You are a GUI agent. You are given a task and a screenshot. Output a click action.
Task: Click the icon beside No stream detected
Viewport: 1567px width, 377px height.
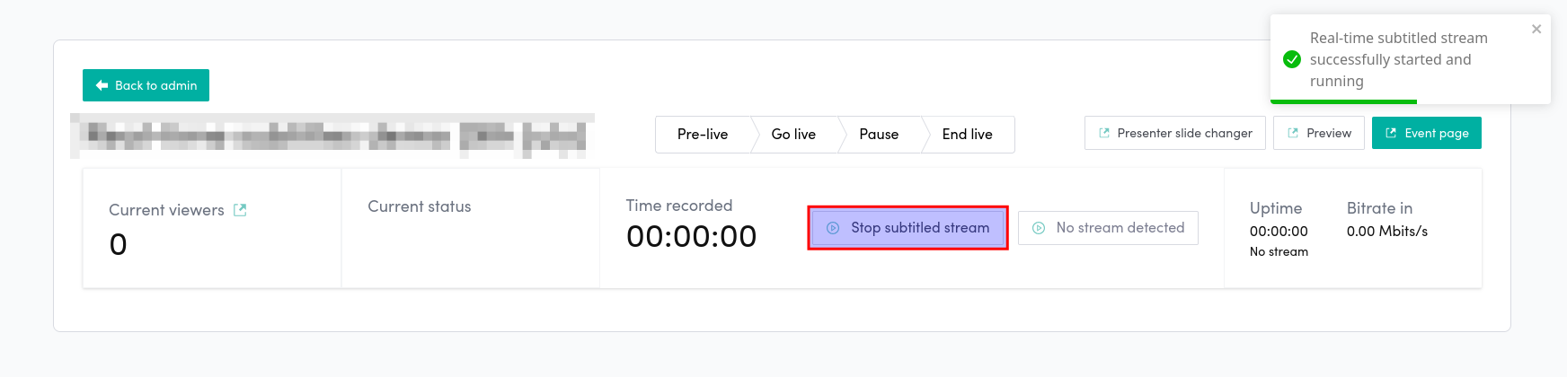(x=1039, y=228)
